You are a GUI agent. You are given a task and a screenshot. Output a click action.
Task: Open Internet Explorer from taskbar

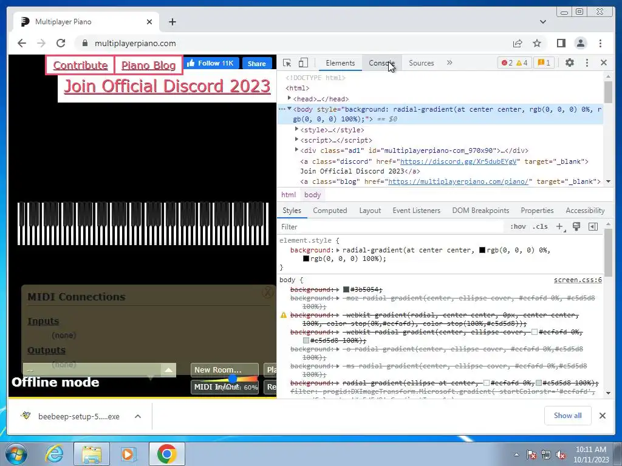(x=54, y=454)
